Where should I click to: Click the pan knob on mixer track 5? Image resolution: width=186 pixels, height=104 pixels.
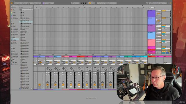tap(63, 82)
